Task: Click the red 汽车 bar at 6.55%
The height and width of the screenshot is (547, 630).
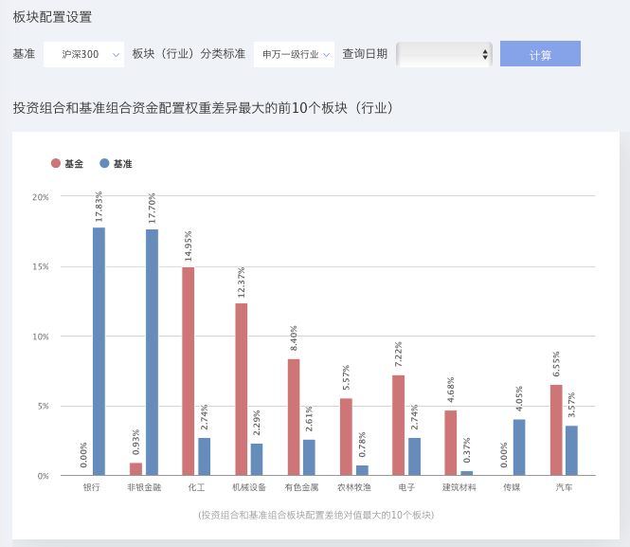Action: tap(556, 430)
